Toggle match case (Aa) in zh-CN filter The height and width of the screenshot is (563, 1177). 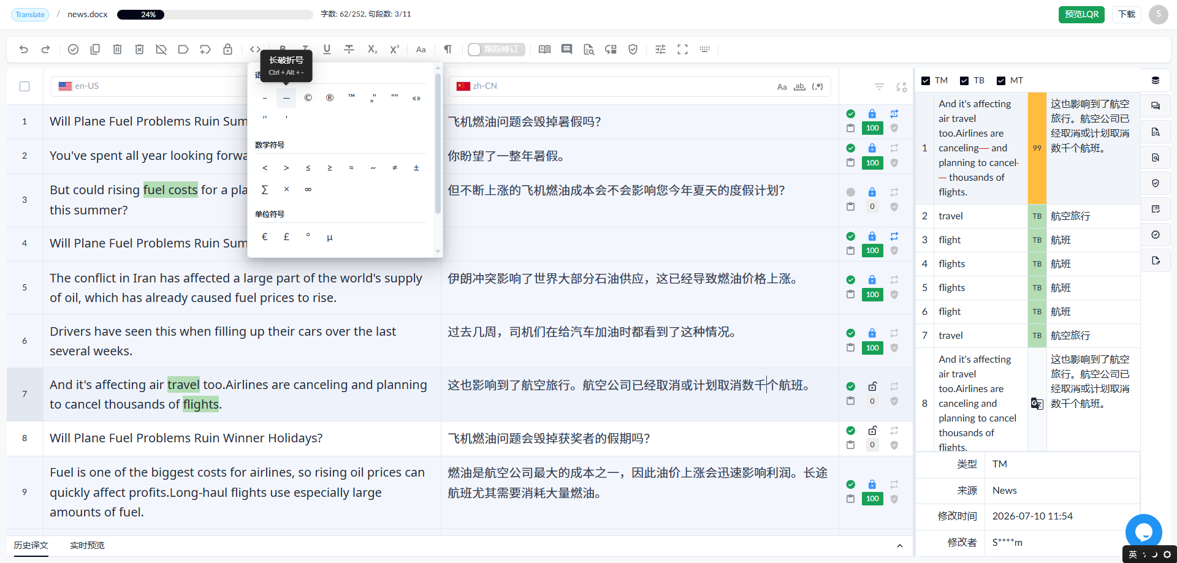782,87
